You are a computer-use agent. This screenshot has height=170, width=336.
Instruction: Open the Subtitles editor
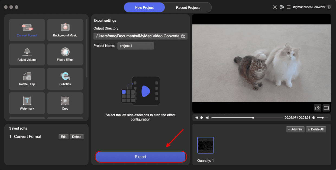click(65, 79)
